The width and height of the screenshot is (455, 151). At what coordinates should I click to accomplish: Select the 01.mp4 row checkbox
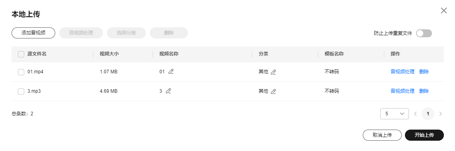21,72
